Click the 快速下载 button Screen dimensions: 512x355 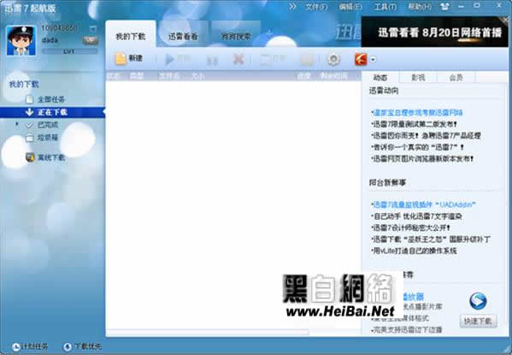point(478,321)
